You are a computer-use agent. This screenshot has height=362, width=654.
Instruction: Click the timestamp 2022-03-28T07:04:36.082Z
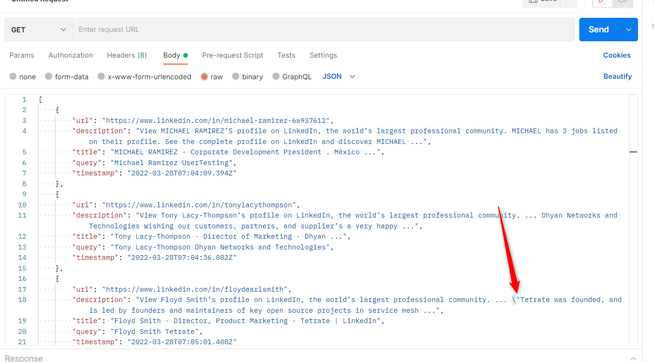point(182,257)
